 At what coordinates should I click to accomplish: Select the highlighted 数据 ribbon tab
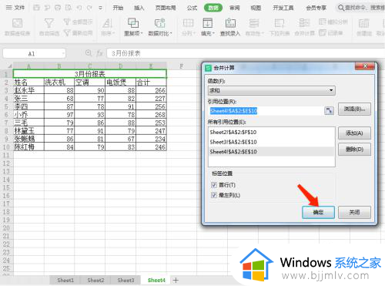coord(213,8)
